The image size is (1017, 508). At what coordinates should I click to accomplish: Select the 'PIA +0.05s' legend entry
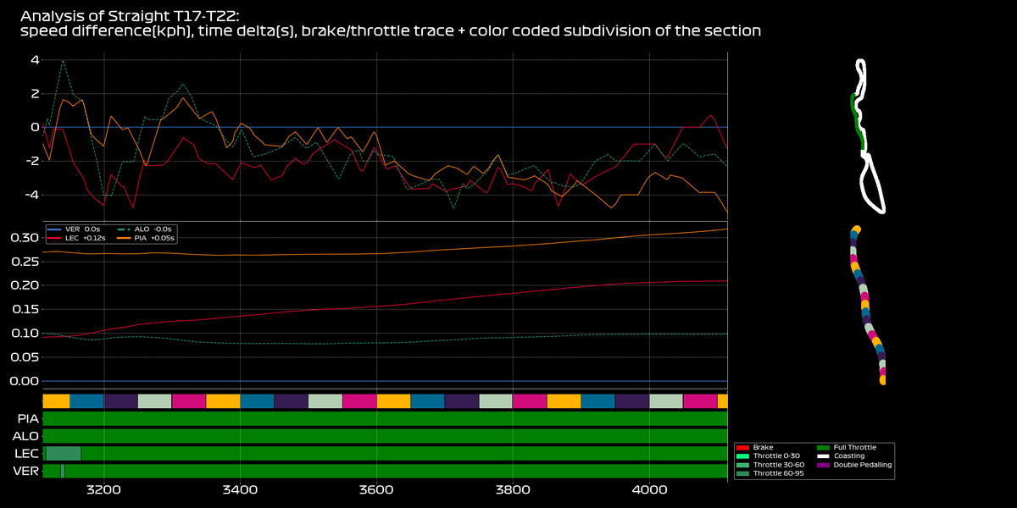[x=144, y=238]
